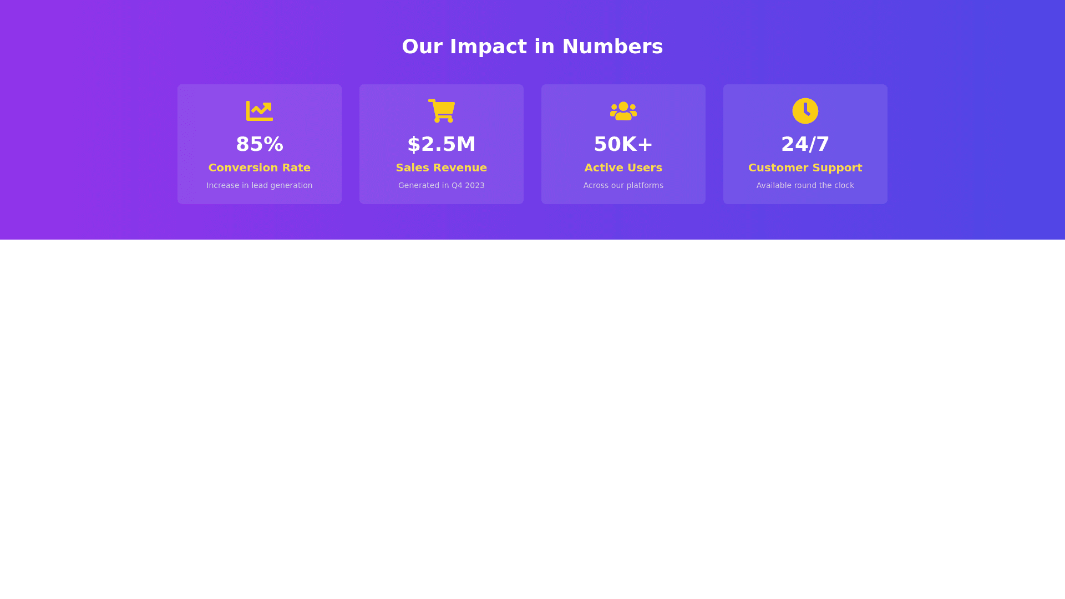
Task: Click 'Generated in Q4 2023' text
Action: (x=442, y=185)
